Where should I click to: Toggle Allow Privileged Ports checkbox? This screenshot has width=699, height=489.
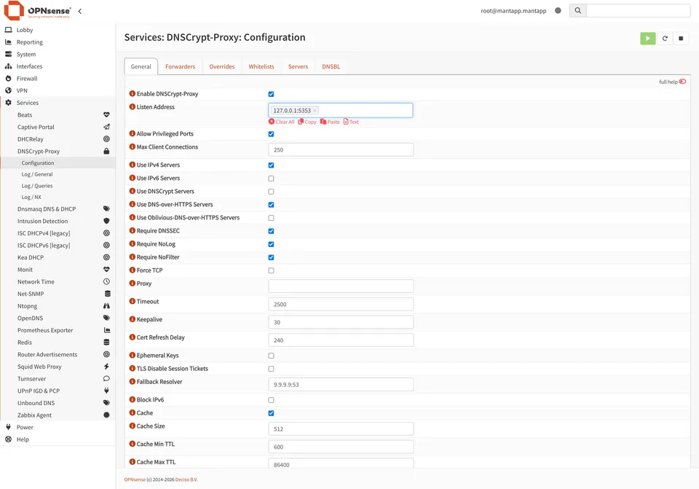[x=271, y=134]
